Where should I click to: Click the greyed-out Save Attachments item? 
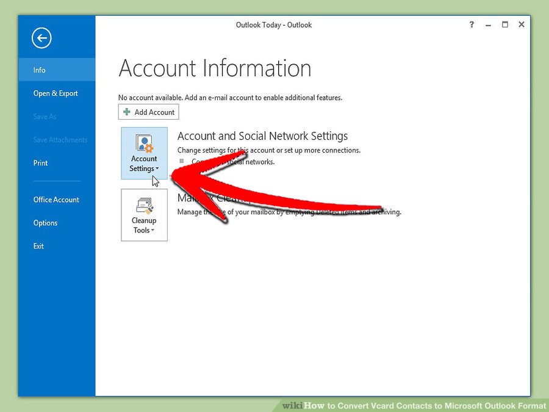[60, 140]
